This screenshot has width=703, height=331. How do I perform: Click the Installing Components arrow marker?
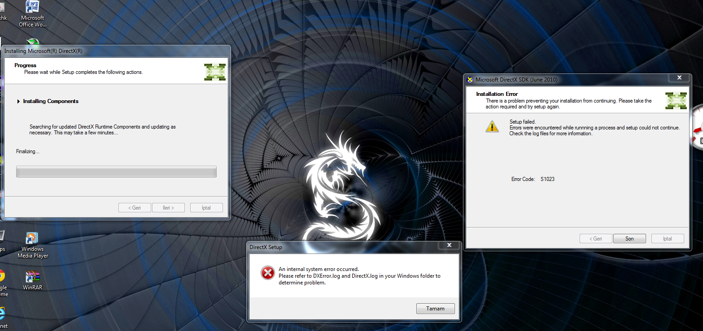18,101
